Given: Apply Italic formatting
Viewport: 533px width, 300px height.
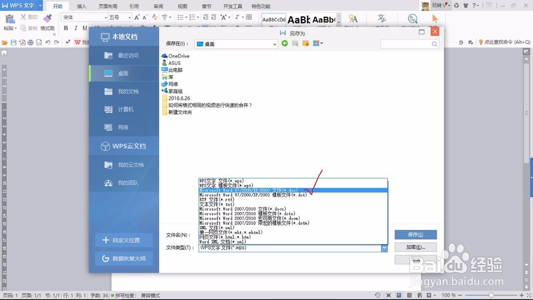Looking at the screenshot, I should click(x=76, y=28).
